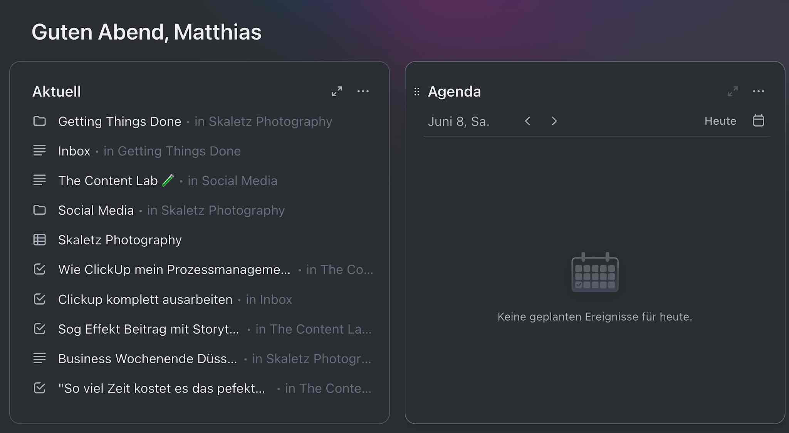
Task: Click the folder icon beside Social Media
Action: (x=39, y=210)
